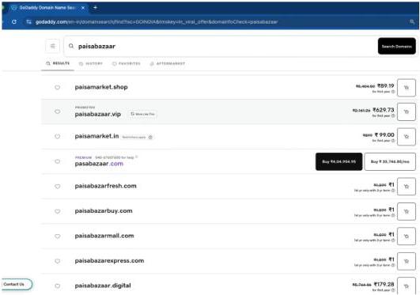Image resolution: width=420 pixels, height=295 pixels.
Task: Add paisabazarexpress.com to cart
Action: 407,261
